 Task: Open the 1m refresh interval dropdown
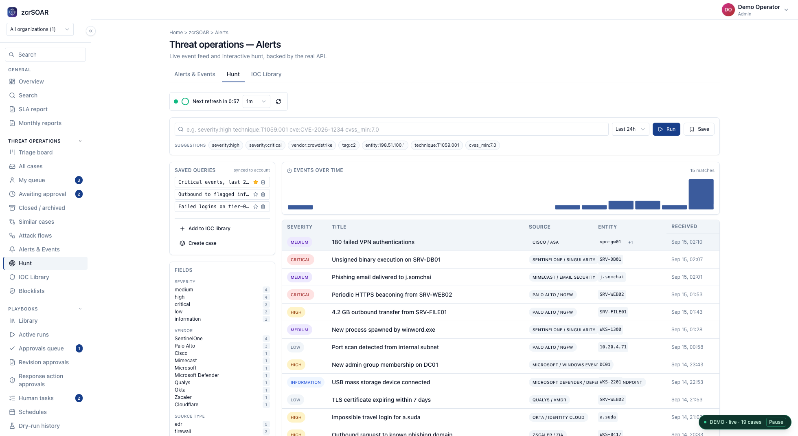pyautogui.click(x=256, y=101)
